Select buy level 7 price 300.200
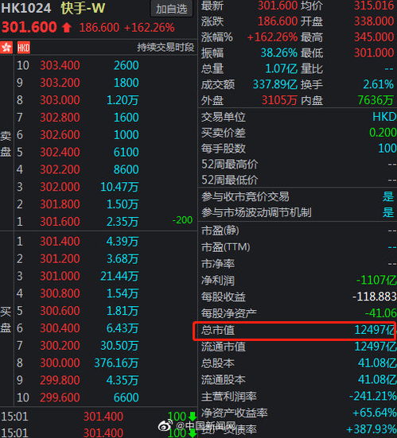 (60, 346)
